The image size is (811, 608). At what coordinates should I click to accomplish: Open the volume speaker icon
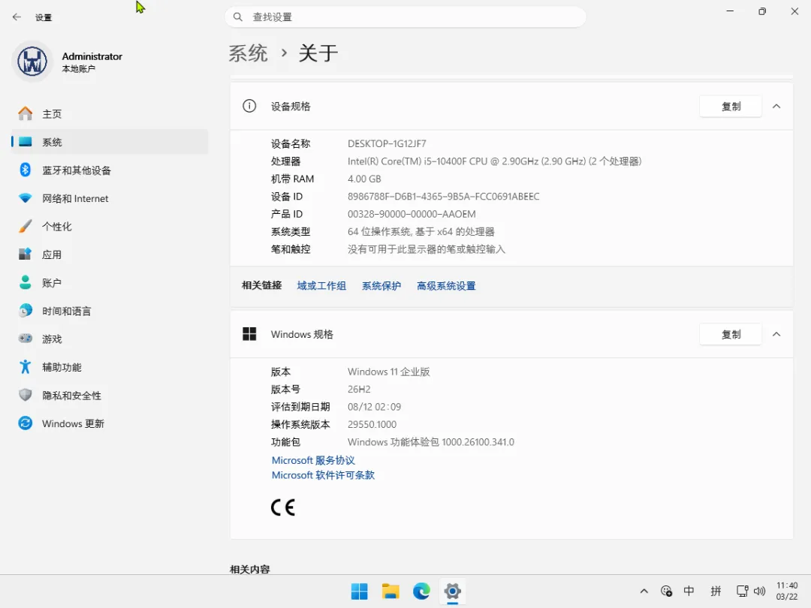click(x=759, y=591)
